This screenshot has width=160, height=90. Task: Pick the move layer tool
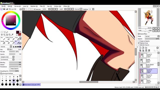click(x=2, y=35)
